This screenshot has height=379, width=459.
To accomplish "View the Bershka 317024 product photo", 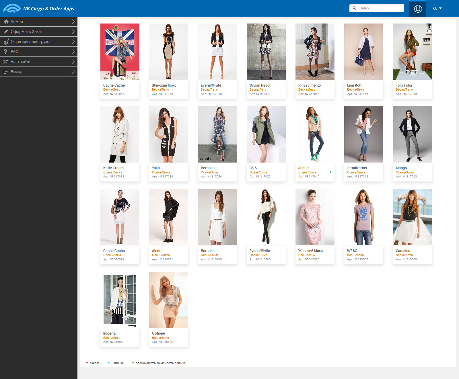I will (217, 134).
